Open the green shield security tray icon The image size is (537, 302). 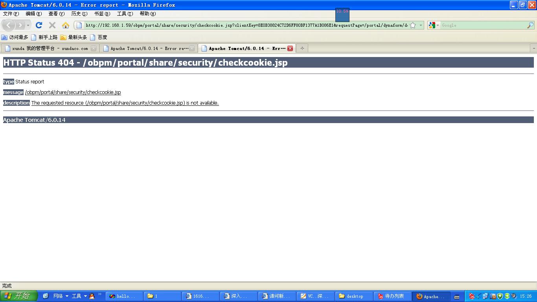(x=500, y=296)
